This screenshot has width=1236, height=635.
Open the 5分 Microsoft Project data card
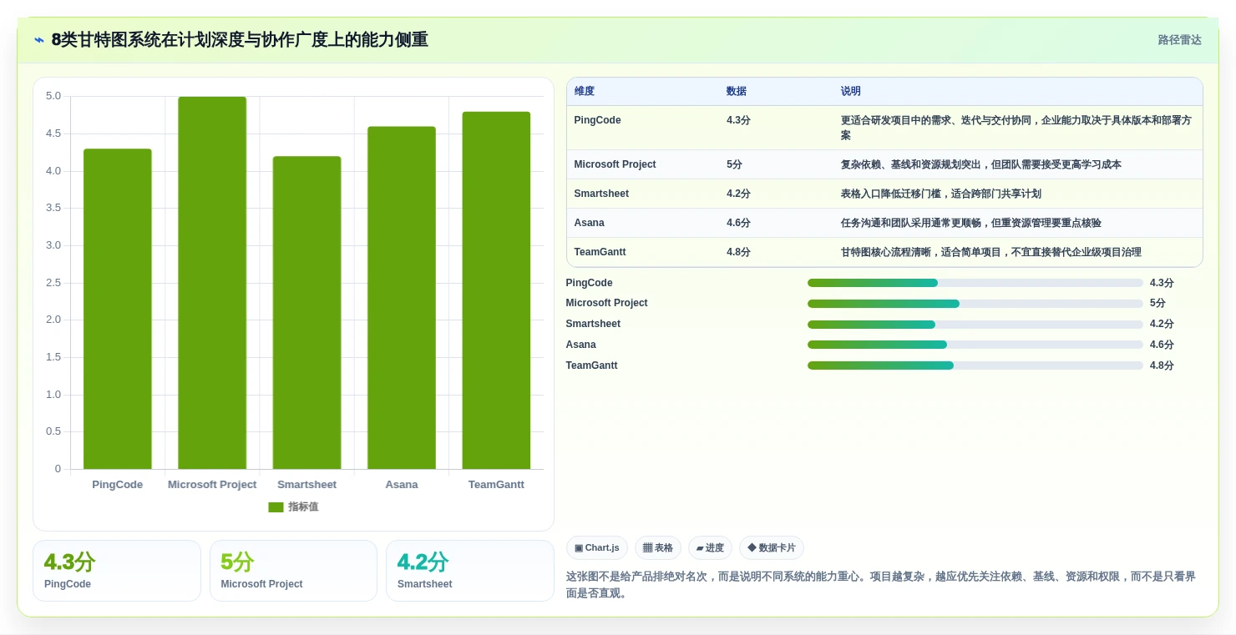293,571
